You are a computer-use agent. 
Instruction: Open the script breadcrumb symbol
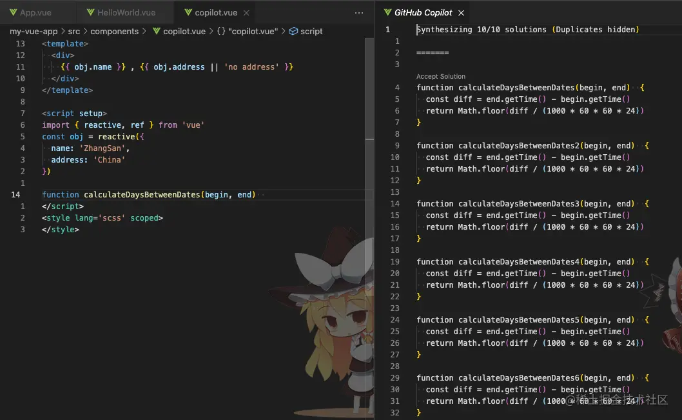tap(311, 32)
